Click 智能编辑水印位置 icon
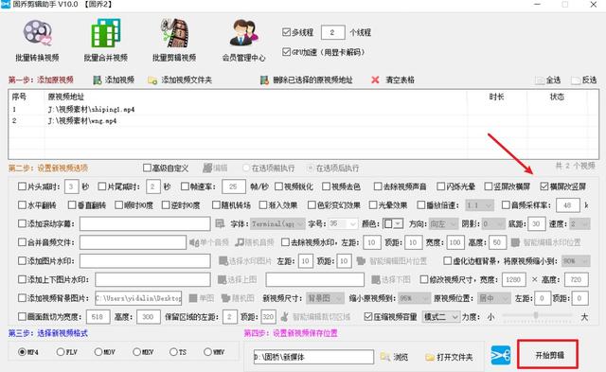The height and width of the screenshot is (372, 606). [x=515, y=242]
